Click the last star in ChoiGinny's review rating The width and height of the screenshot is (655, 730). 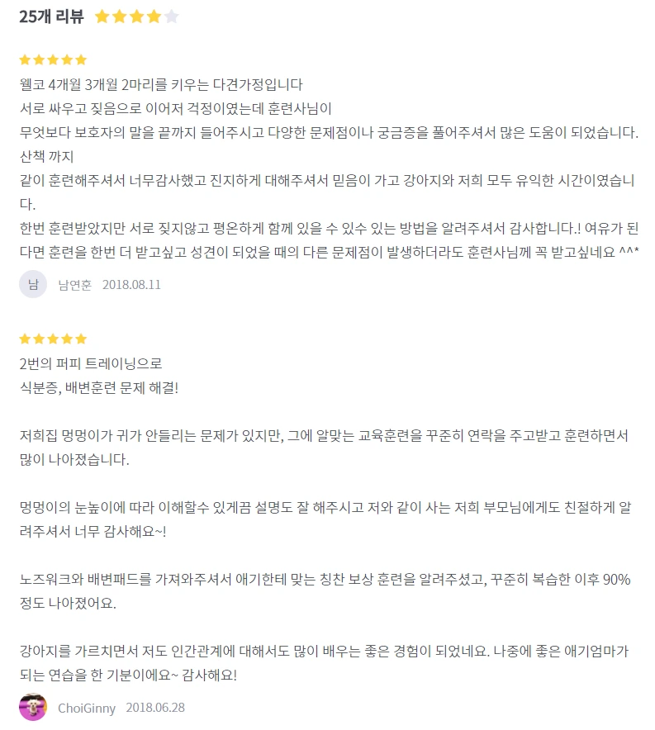[81, 339]
